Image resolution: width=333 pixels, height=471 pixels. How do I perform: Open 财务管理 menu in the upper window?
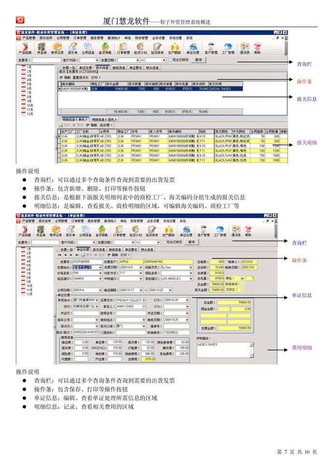(x=141, y=38)
